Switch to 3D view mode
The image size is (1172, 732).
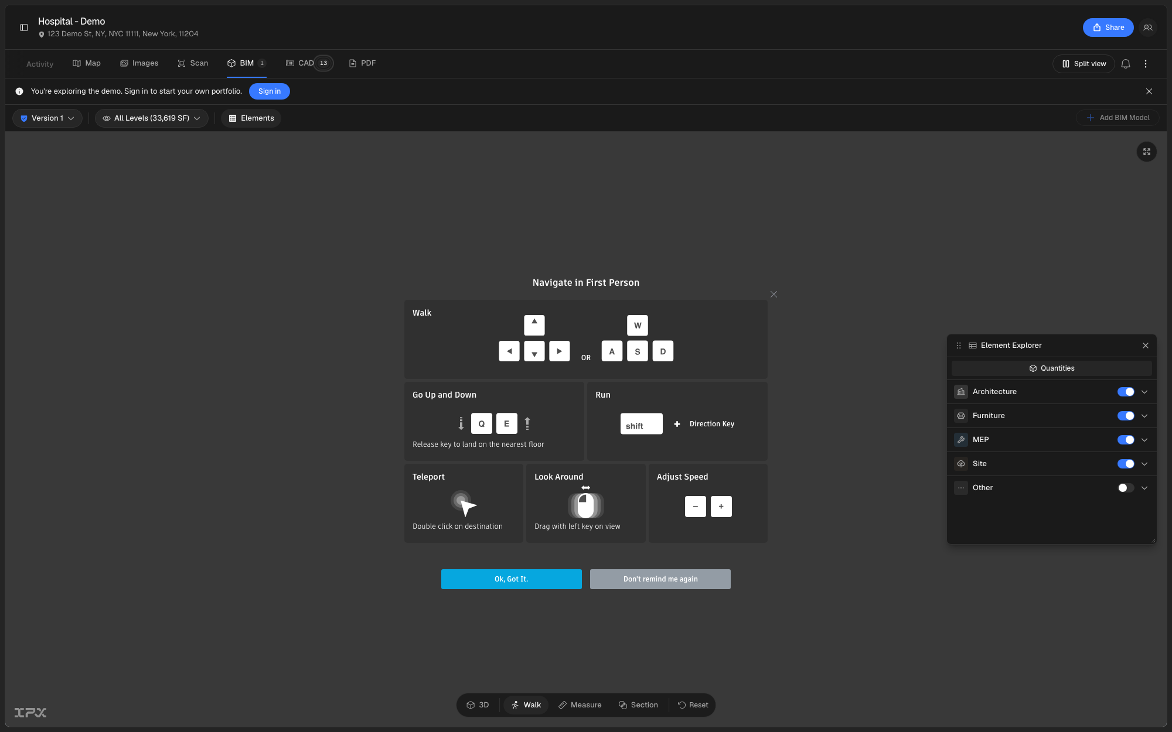pyautogui.click(x=478, y=705)
